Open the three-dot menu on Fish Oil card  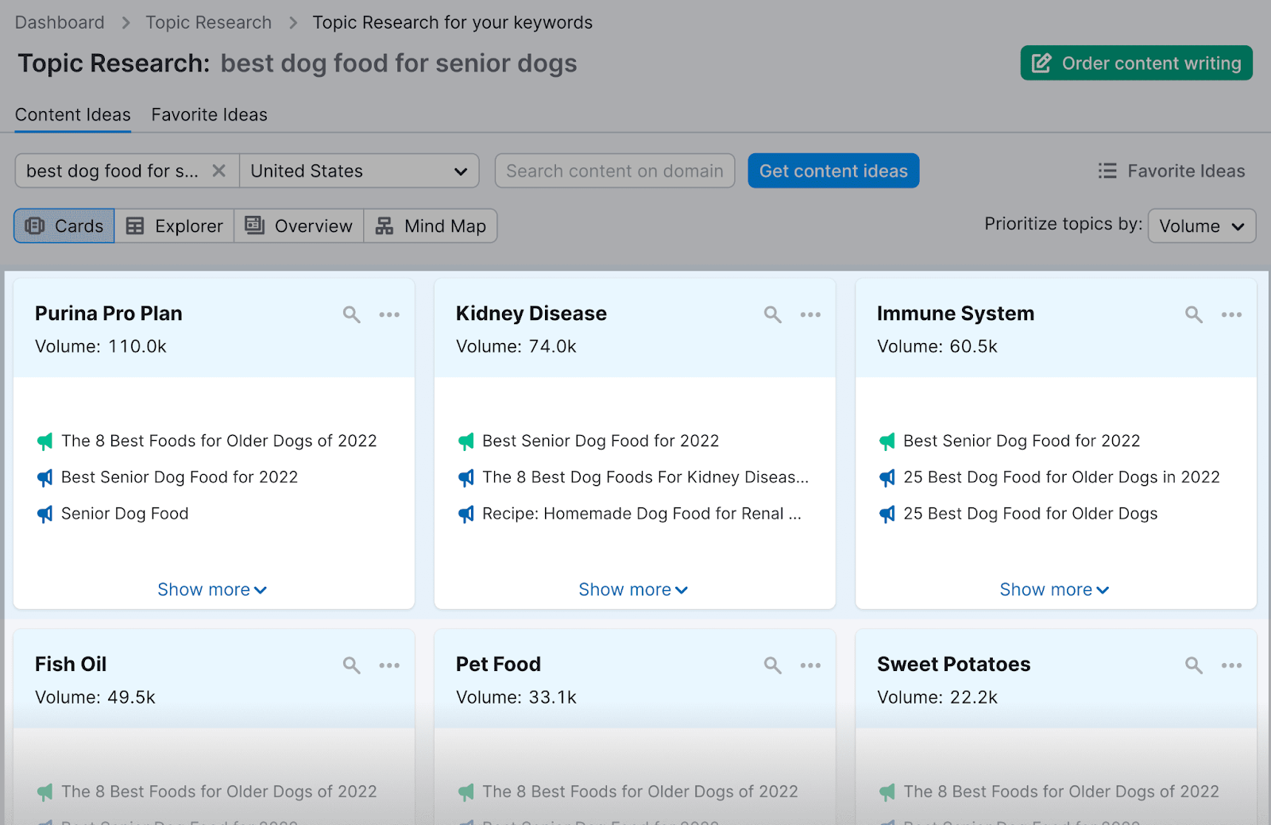389,665
